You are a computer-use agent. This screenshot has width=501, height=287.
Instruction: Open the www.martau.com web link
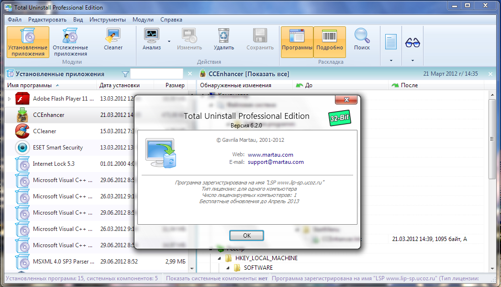pyautogui.click(x=270, y=155)
